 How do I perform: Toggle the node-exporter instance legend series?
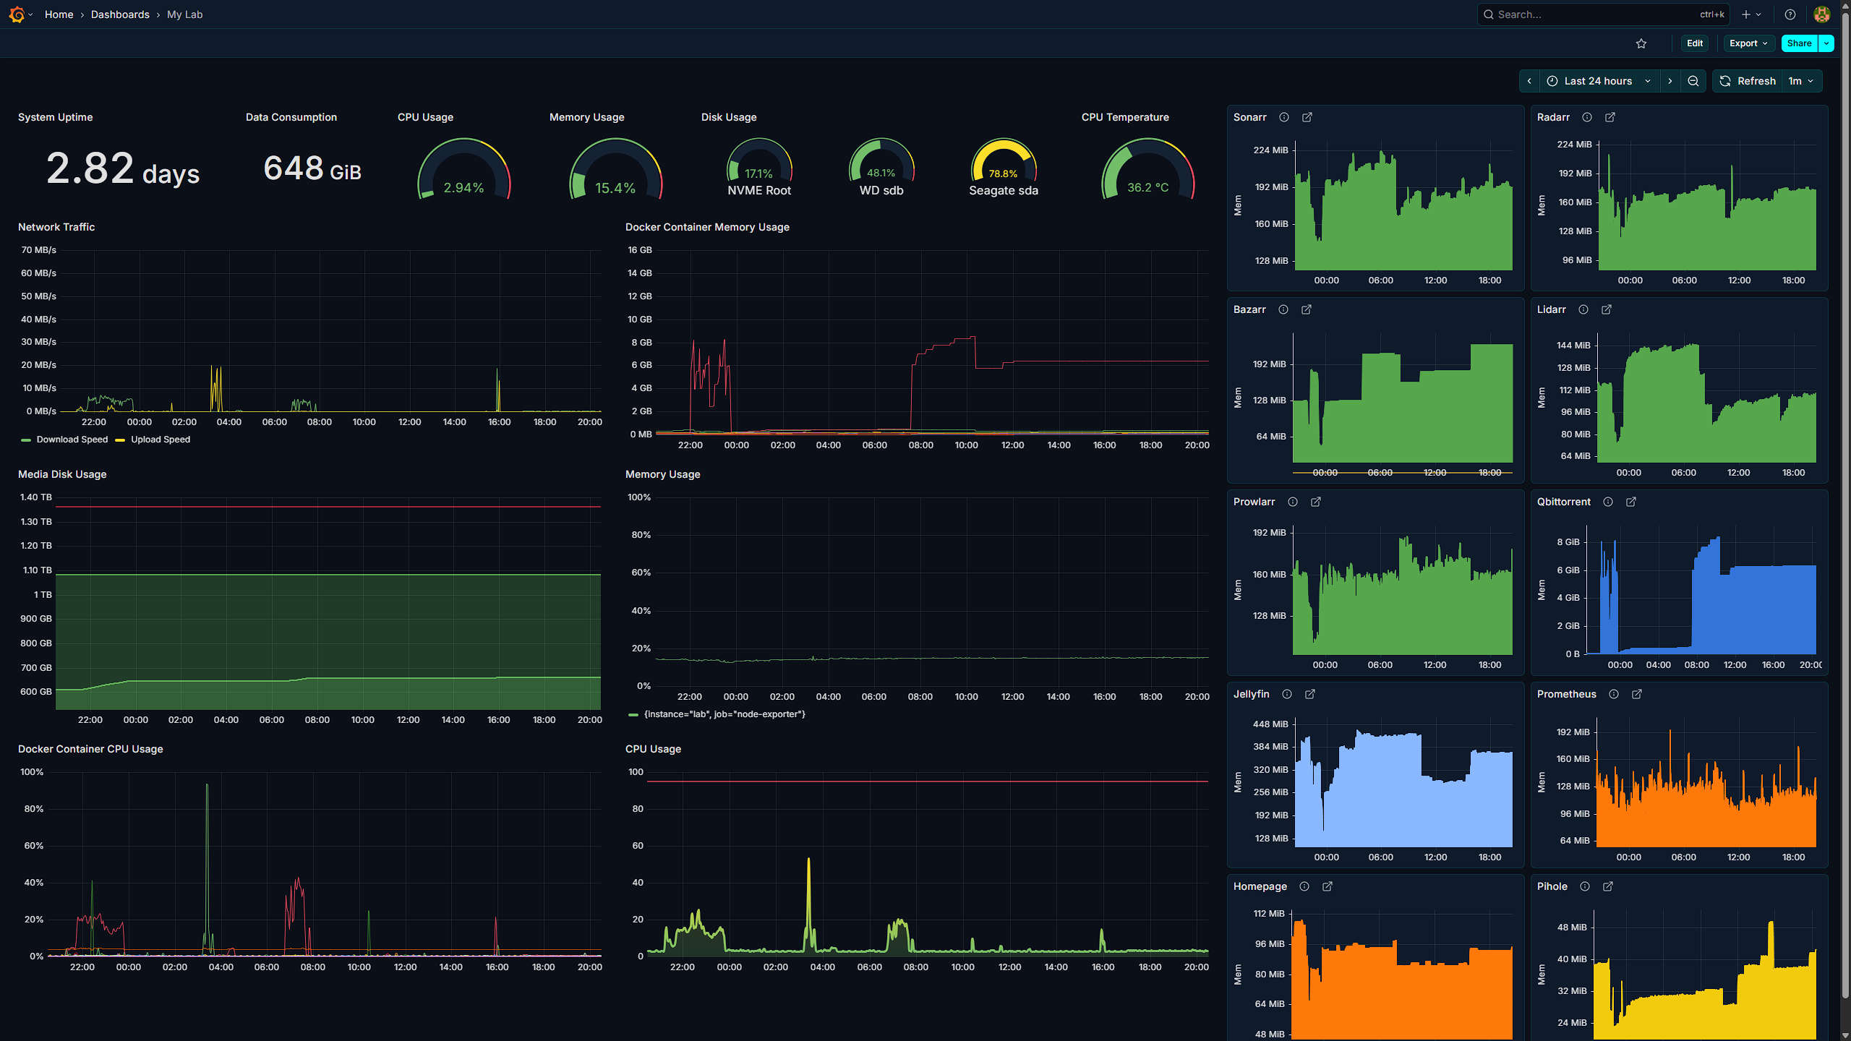[724, 714]
